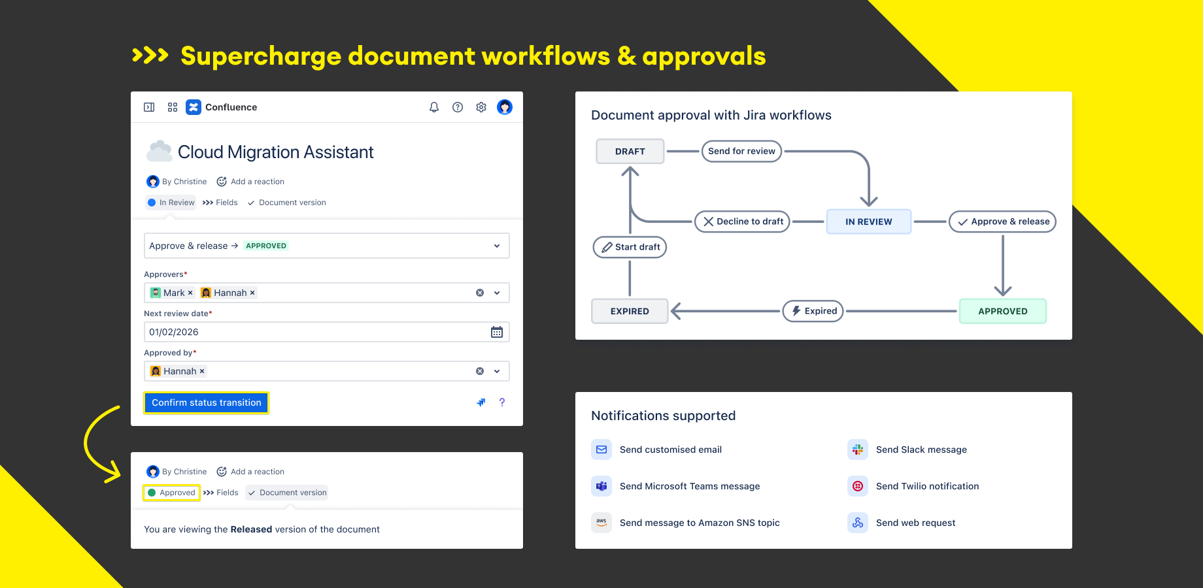Click the In Review status in top panel
The height and width of the screenshot is (588, 1203).
click(171, 203)
